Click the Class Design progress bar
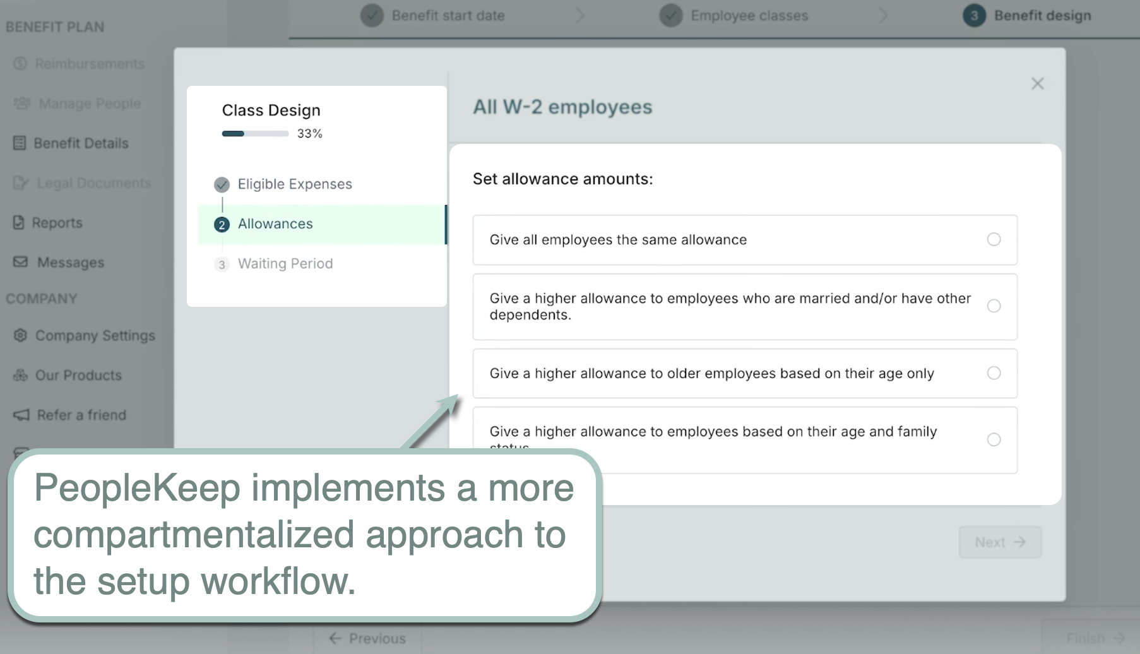This screenshot has height=654, width=1140. pyautogui.click(x=255, y=134)
